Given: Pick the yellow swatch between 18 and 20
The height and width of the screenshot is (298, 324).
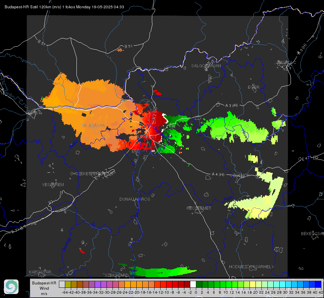Looking at the screenshot, I should 253,284.
